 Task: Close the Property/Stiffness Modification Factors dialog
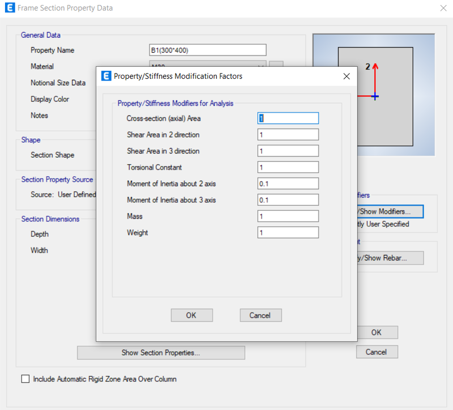[347, 76]
